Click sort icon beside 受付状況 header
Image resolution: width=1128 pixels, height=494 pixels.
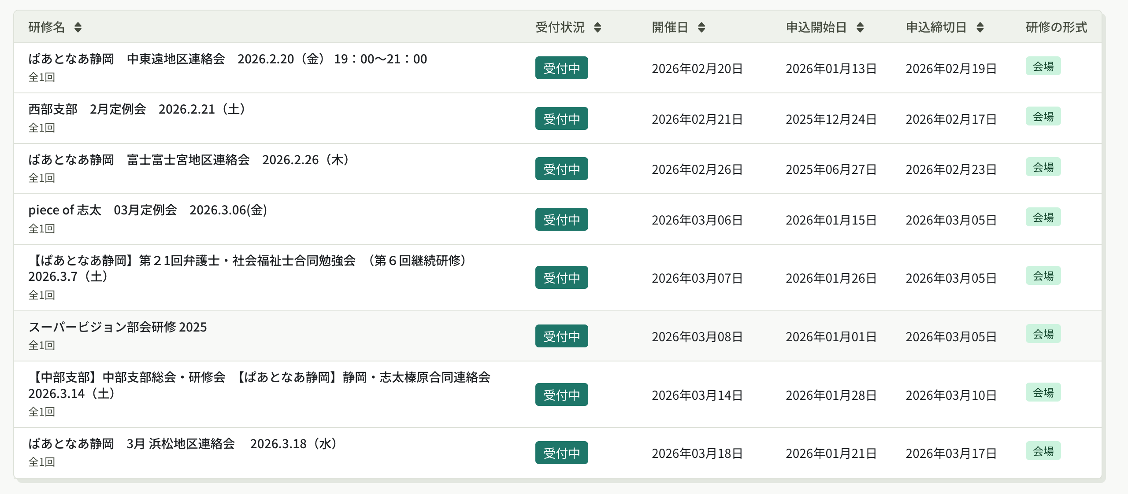coord(597,27)
